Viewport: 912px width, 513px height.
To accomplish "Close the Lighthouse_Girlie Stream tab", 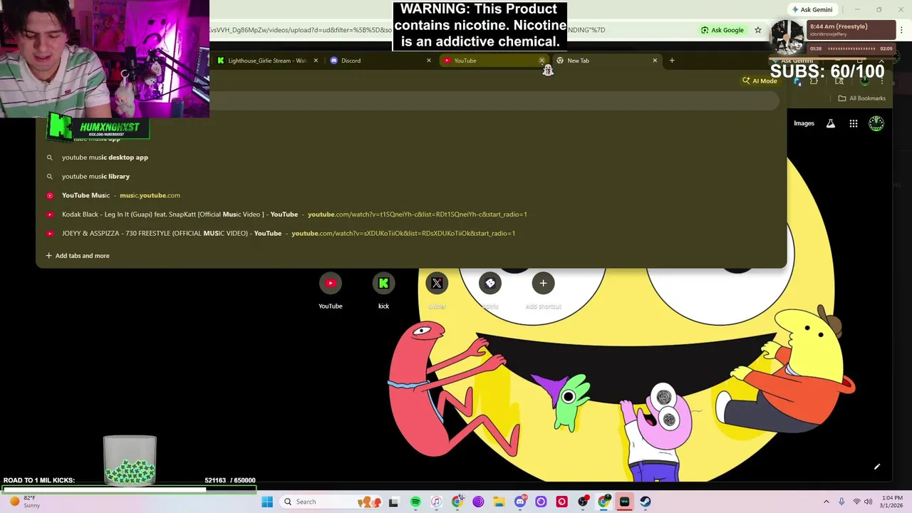I will click(316, 61).
